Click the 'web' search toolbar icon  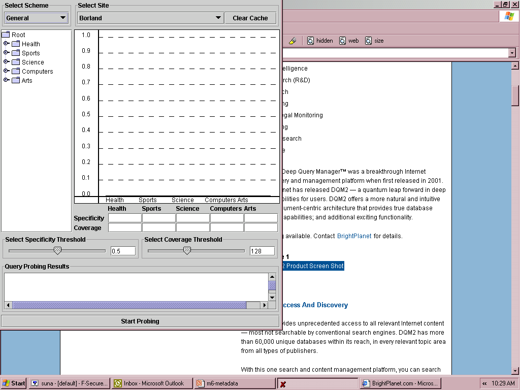point(343,41)
